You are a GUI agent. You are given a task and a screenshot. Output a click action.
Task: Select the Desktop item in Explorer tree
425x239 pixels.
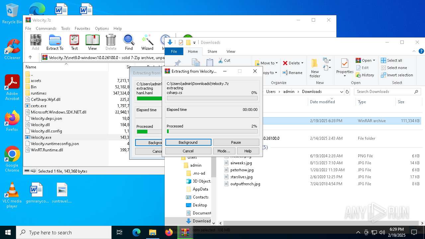(200, 205)
